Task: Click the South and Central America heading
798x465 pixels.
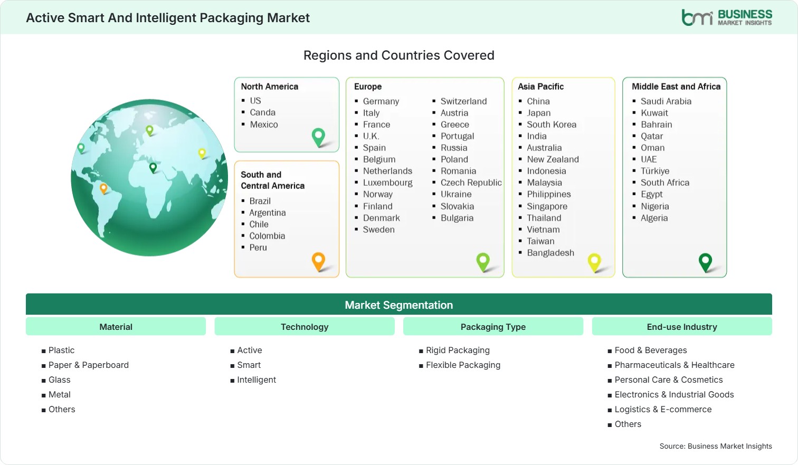Action: [273, 180]
